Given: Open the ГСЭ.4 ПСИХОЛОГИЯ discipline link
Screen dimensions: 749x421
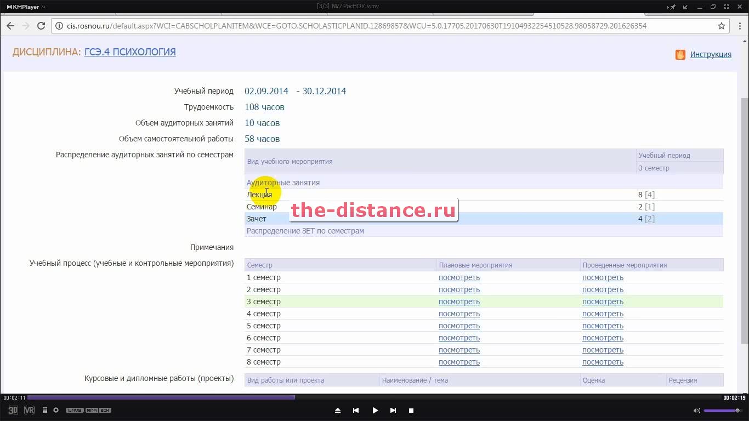Looking at the screenshot, I should (130, 52).
